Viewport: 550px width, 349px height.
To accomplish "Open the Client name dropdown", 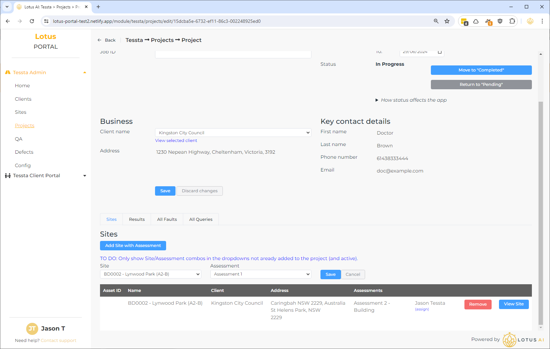I will point(233,133).
